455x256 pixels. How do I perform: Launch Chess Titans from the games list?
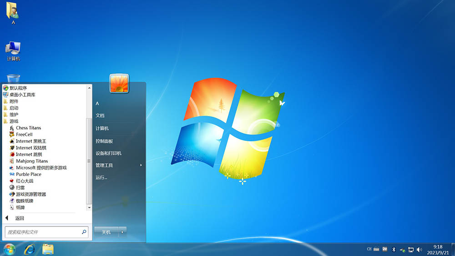pos(28,128)
